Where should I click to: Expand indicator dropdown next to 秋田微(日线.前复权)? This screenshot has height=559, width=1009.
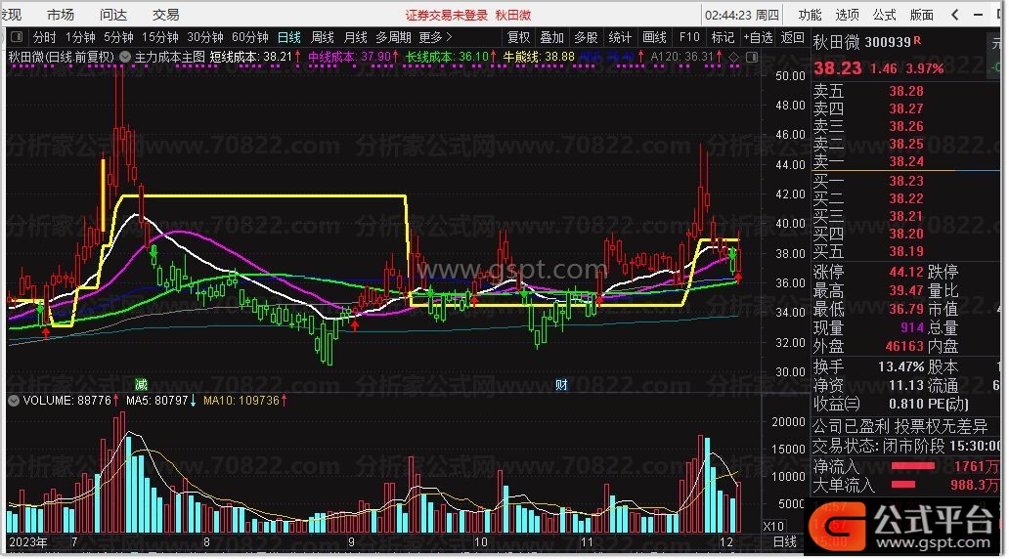125,57
